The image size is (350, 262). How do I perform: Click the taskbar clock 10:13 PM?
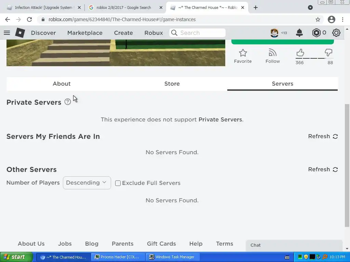pos(337,257)
